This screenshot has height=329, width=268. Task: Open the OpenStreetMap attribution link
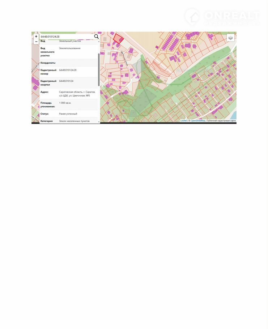coord(198,121)
